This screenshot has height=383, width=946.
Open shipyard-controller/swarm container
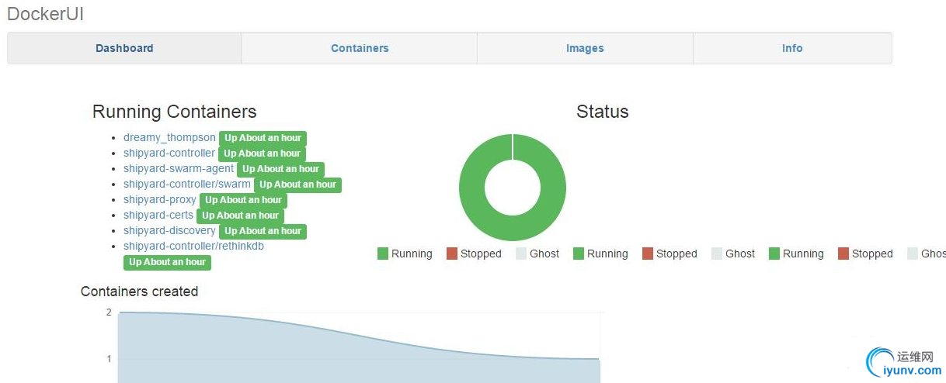(x=187, y=184)
